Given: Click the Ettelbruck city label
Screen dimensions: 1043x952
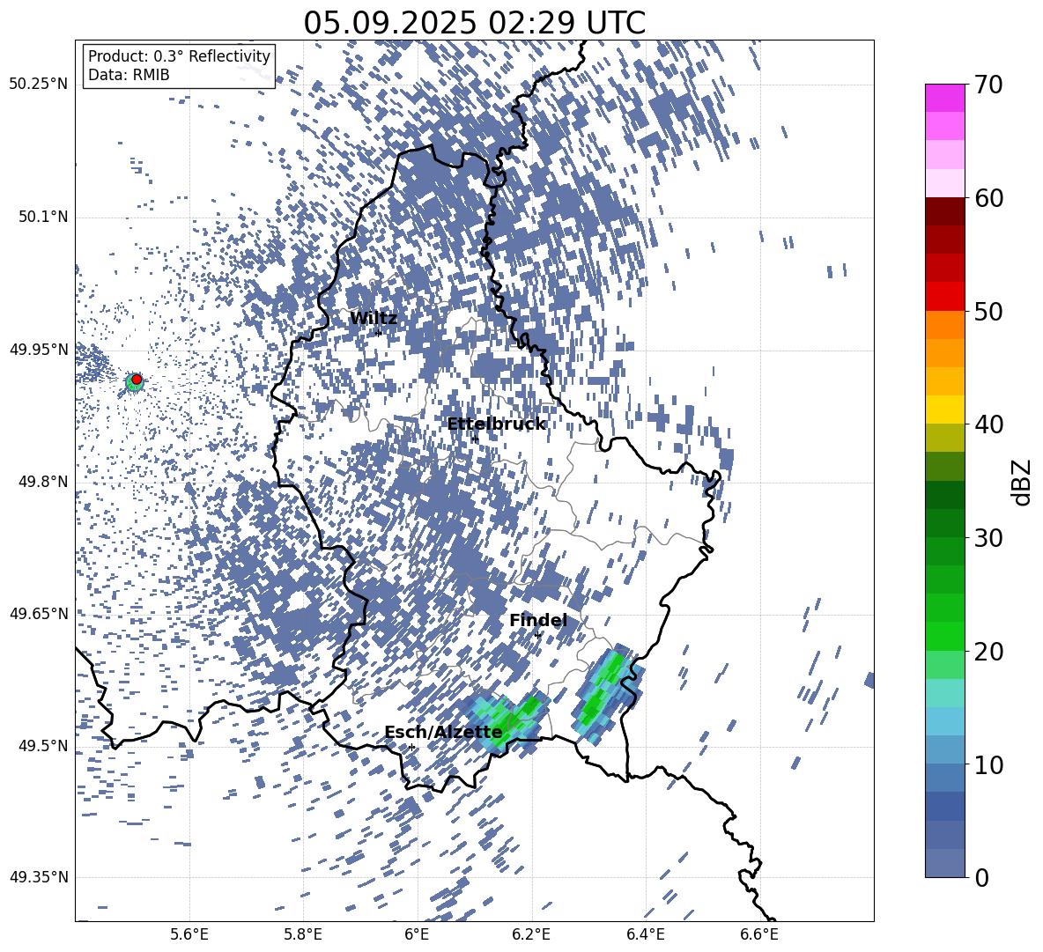Looking at the screenshot, I should 496,424.
